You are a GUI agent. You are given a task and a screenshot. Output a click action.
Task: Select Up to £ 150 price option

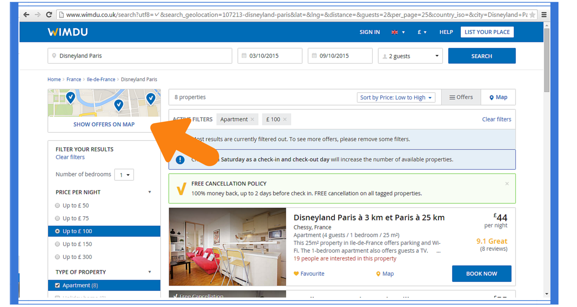pyautogui.click(x=57, y=244)
